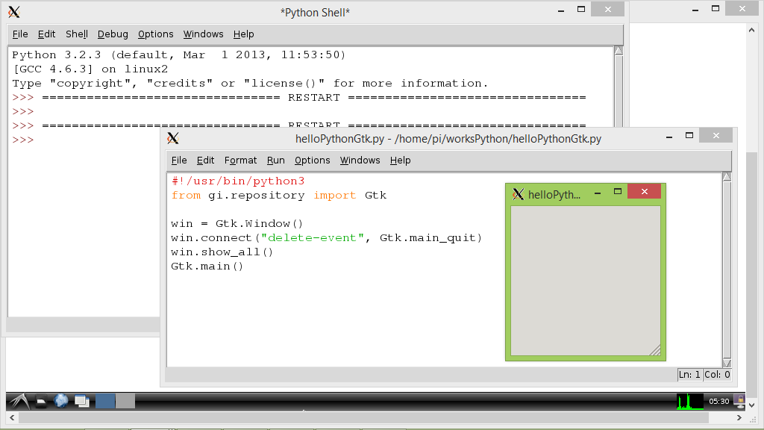Open the Format menu of helloPythonGtk.py
Screen dimensions: 764x430
coord(240,160)
